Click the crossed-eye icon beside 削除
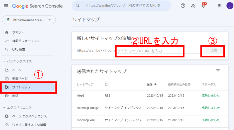Image resolution: width=234 pixels, height=130 pixels. click(x=6, y=96)
